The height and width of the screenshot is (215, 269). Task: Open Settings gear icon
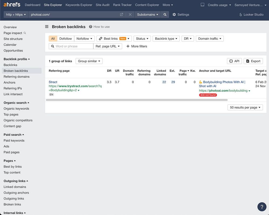[174, 14]
